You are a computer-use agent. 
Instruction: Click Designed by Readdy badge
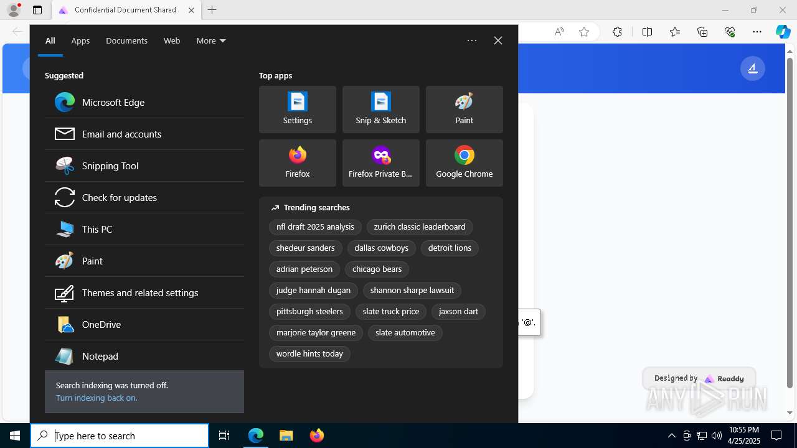[699, 378]
